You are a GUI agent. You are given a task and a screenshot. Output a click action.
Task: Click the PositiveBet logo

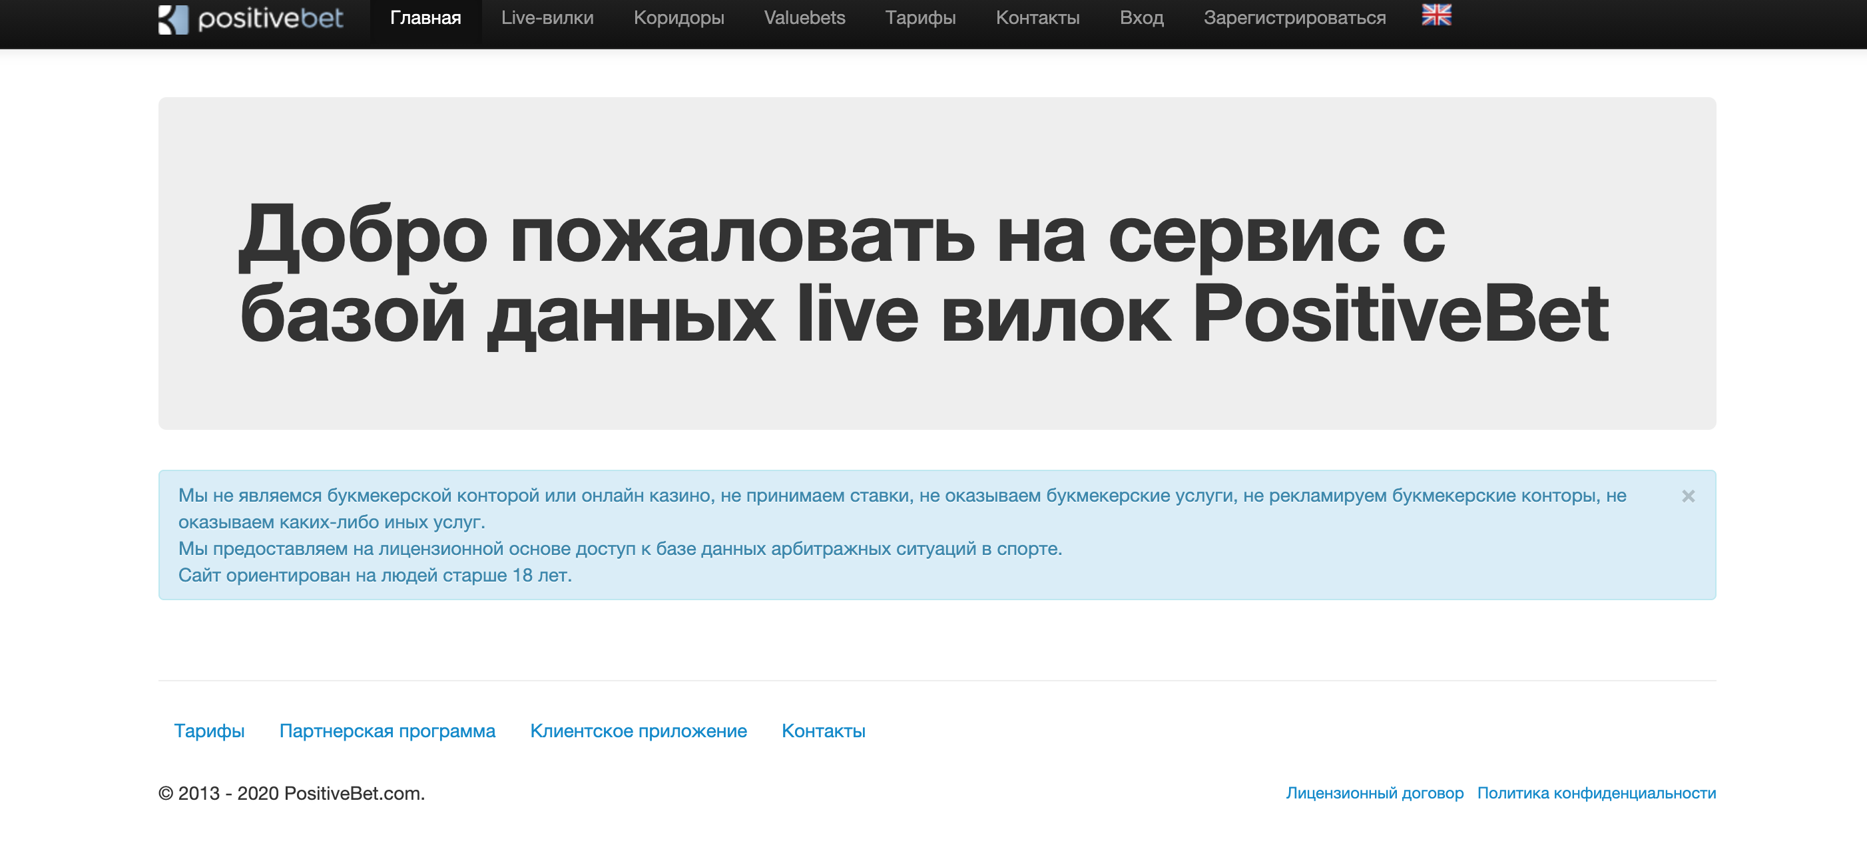(251, 18)
